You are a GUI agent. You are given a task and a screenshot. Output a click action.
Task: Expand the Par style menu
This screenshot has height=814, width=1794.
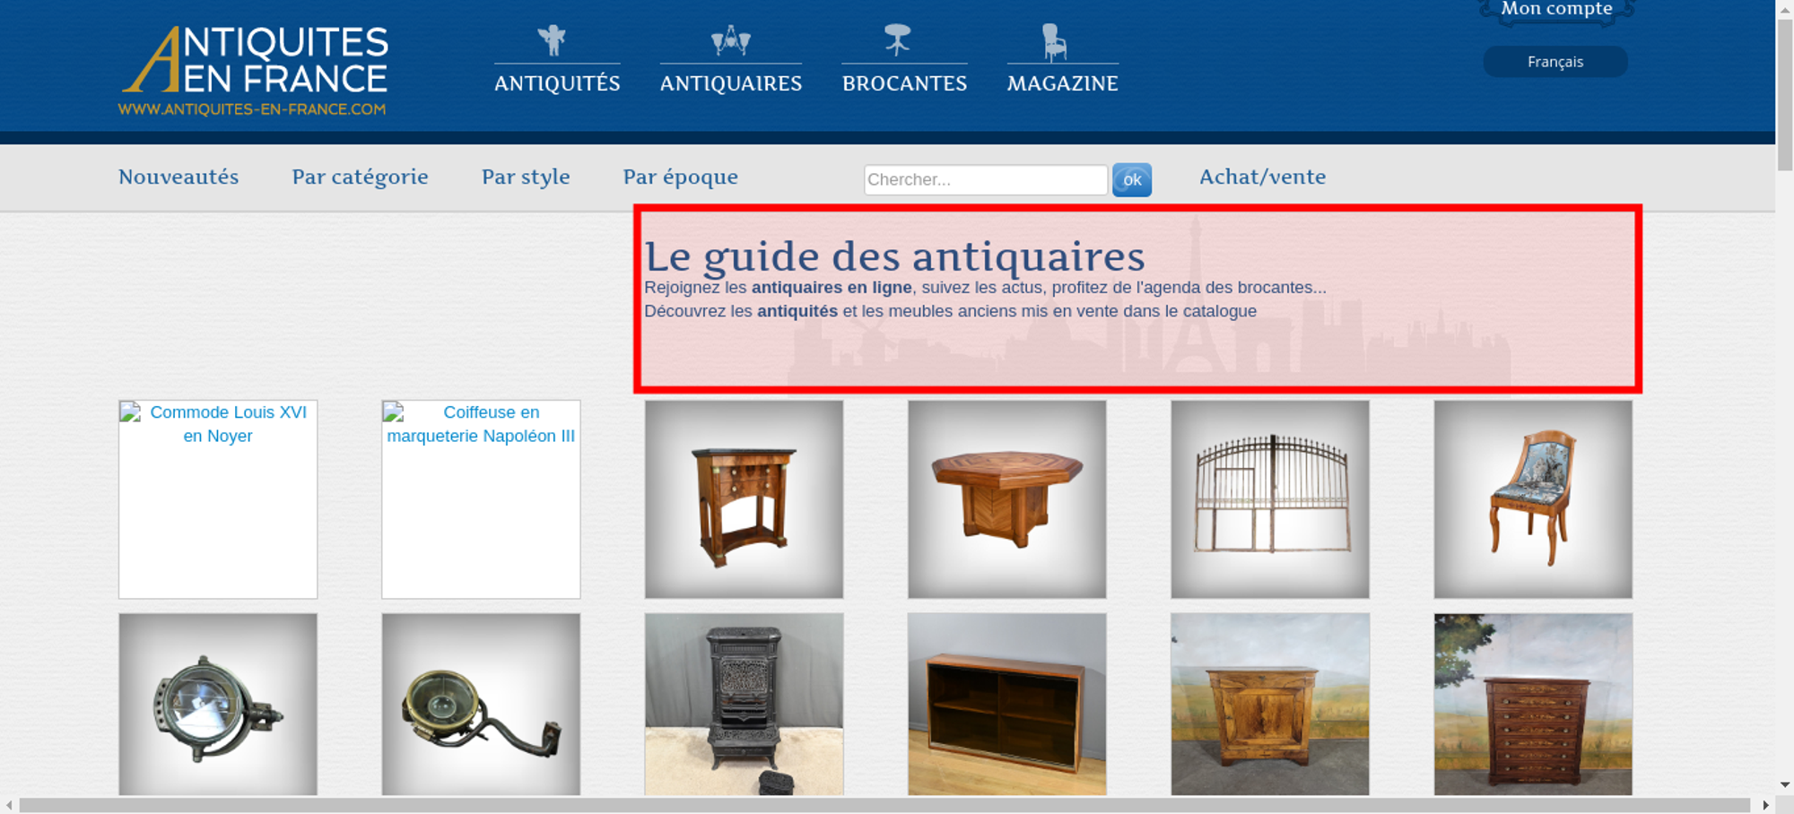pos(526,177)
